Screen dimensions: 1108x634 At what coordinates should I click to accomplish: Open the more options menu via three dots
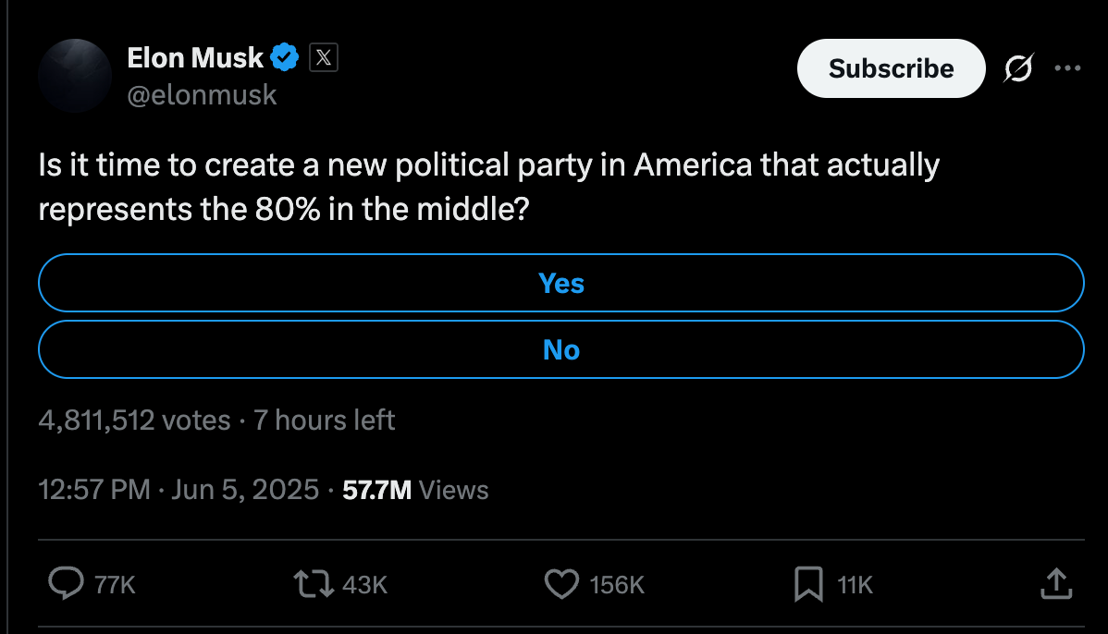tap(1068, 67)
